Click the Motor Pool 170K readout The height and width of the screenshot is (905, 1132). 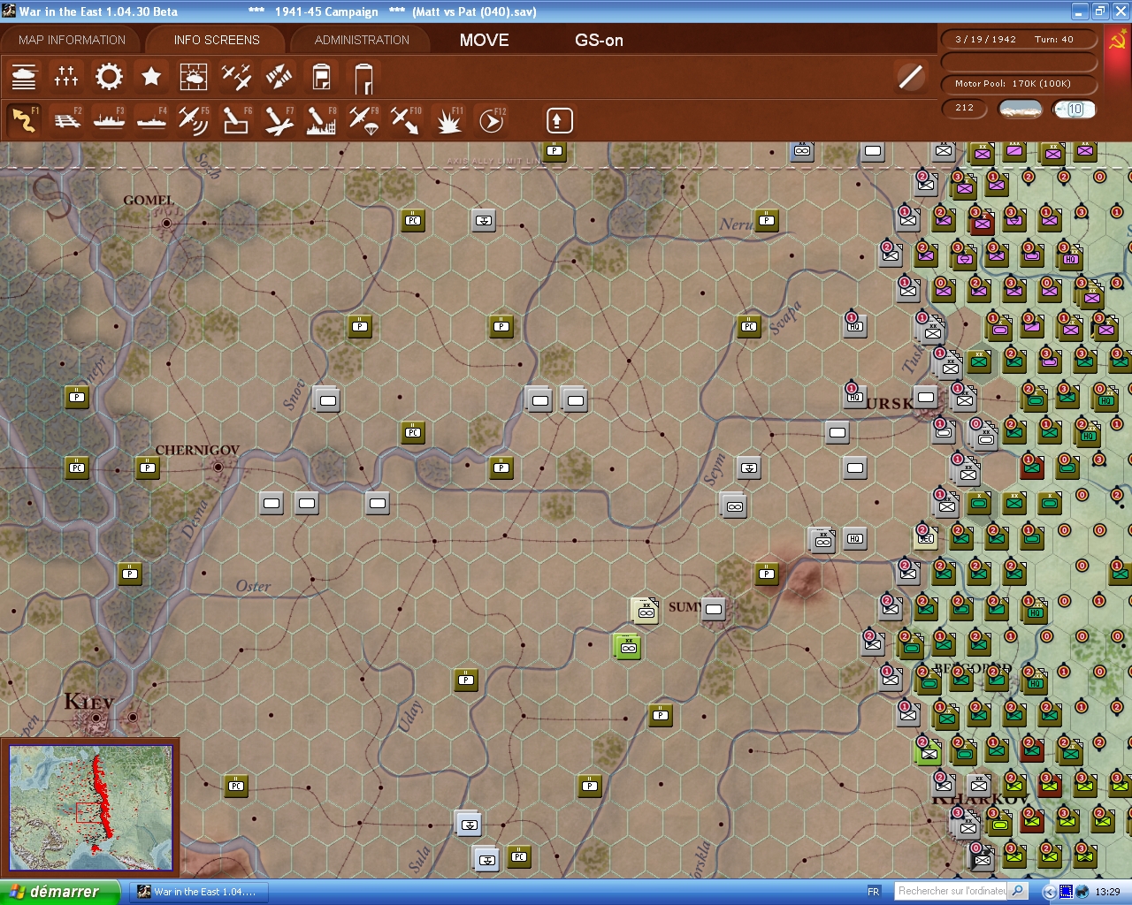click(x=1019, y=84)
